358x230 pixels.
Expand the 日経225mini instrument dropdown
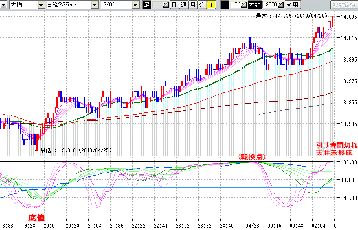tap(94, 5)
